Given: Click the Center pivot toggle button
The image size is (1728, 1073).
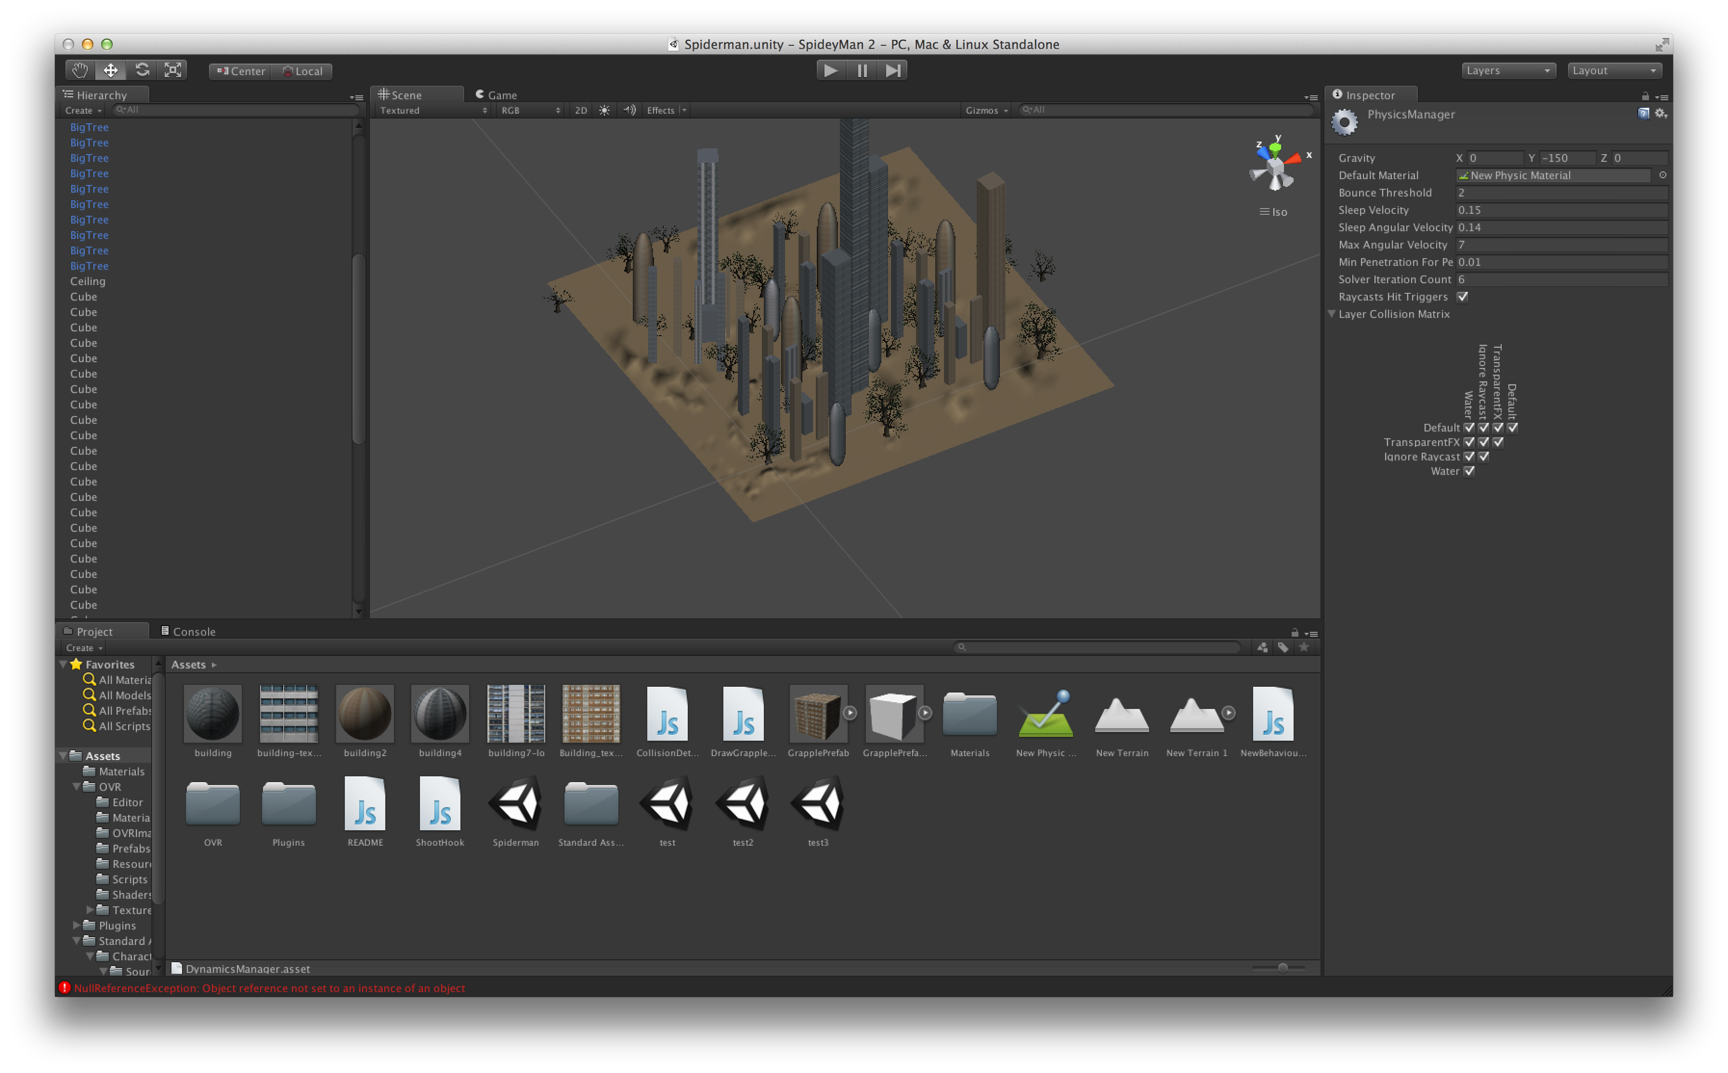Looking at the screenshot, I should click(241, 71).
